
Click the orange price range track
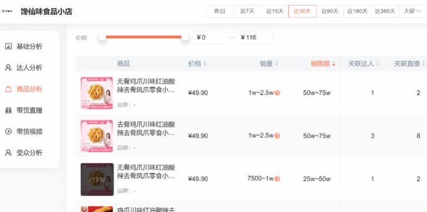point(143,37)
